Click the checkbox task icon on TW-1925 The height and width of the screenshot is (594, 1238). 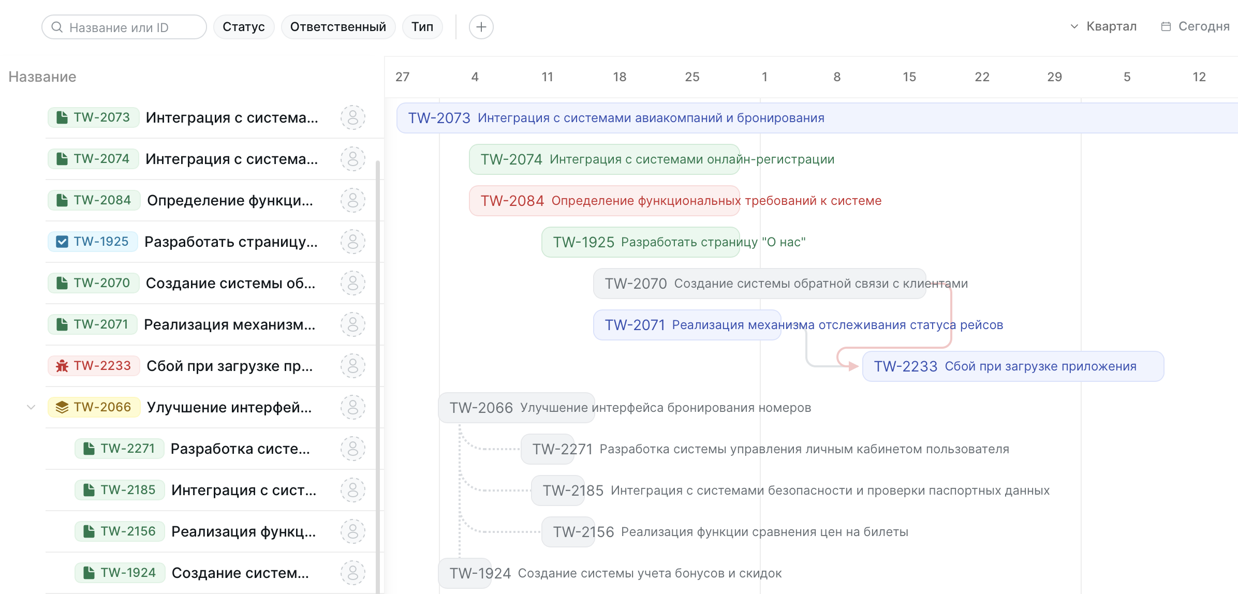pyautogui.click(x=62, y=242)
